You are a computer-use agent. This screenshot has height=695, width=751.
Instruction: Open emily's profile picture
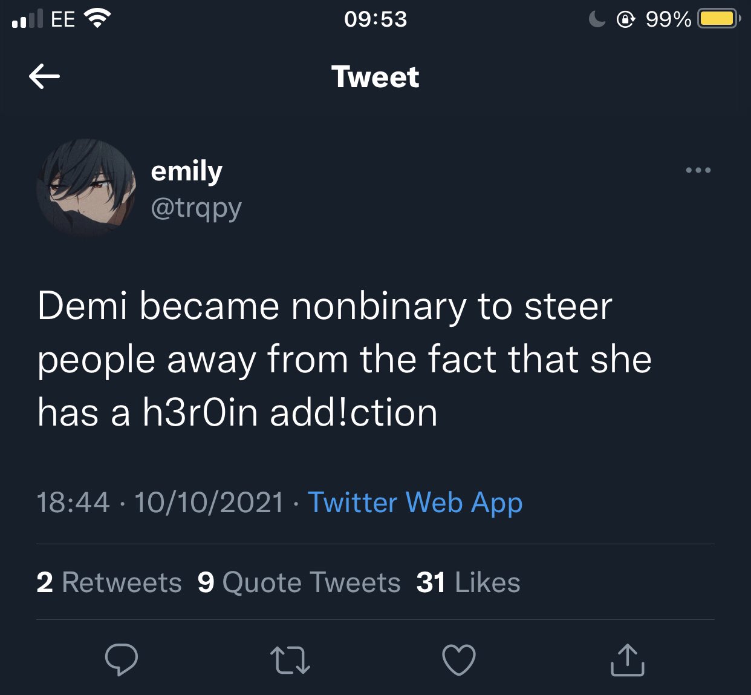point(86,188)
